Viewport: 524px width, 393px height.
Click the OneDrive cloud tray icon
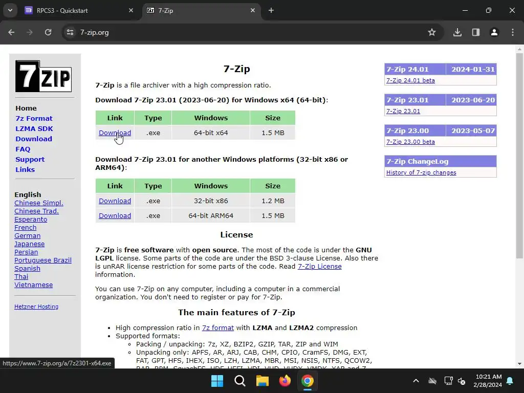click(x=432, y=381)
